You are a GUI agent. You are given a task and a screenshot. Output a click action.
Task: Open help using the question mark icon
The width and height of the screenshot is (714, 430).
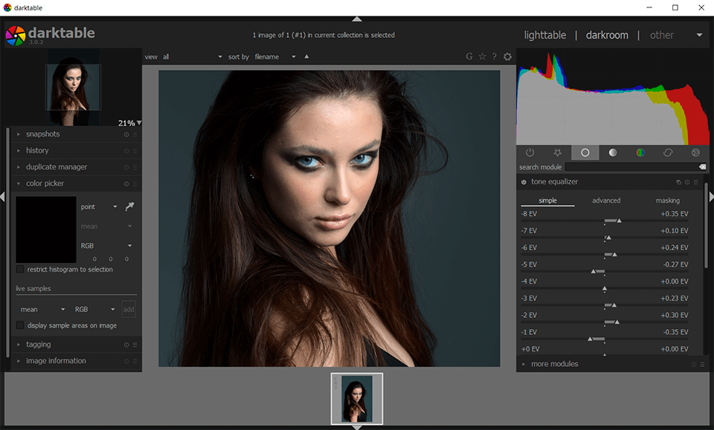coord(494,56)
